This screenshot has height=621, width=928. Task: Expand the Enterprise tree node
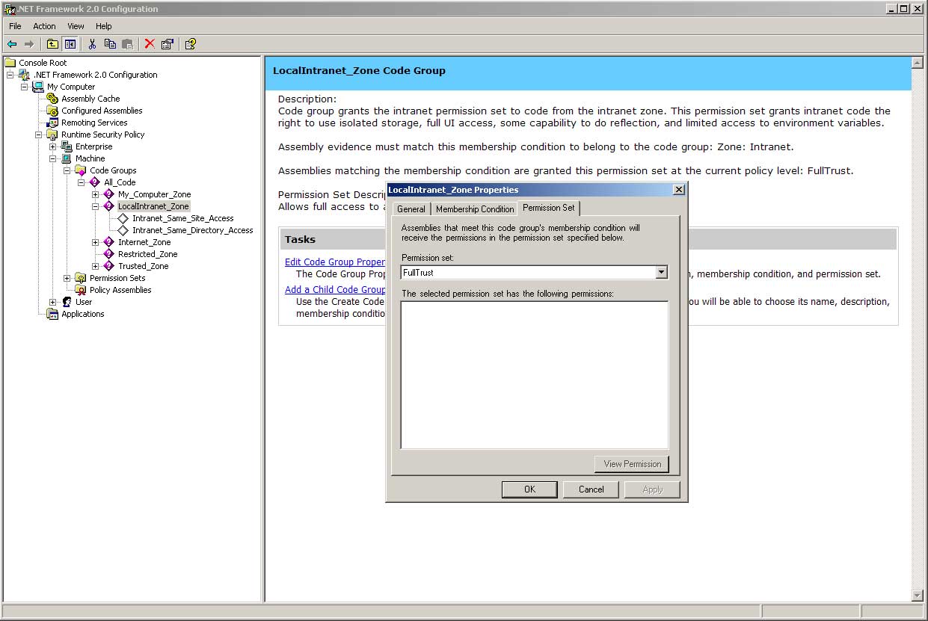[x=53, y=146]
